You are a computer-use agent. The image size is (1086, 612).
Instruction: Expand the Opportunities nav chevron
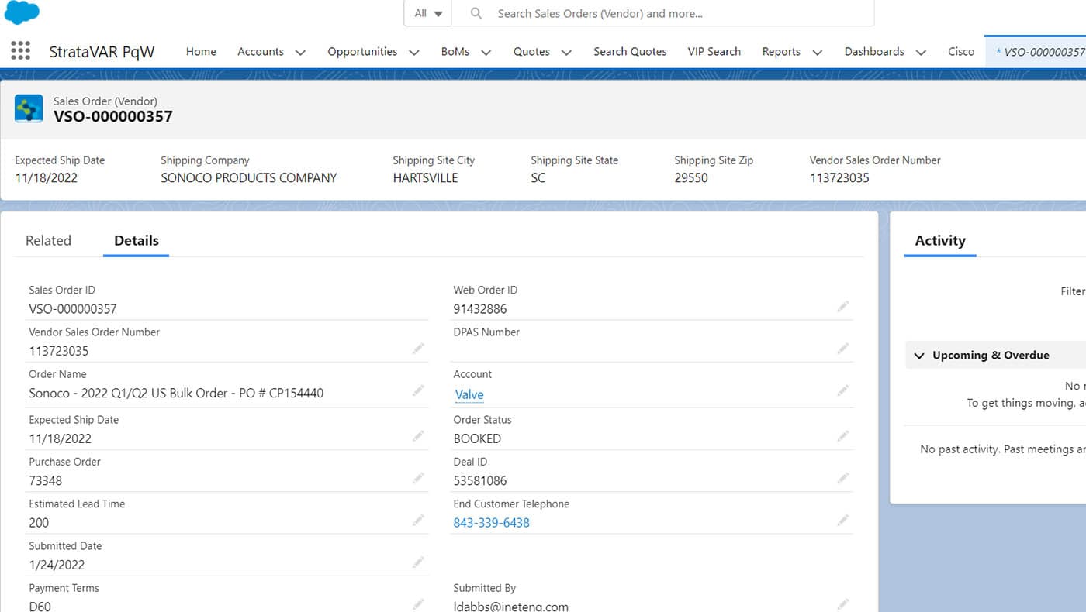coord(414,53)
